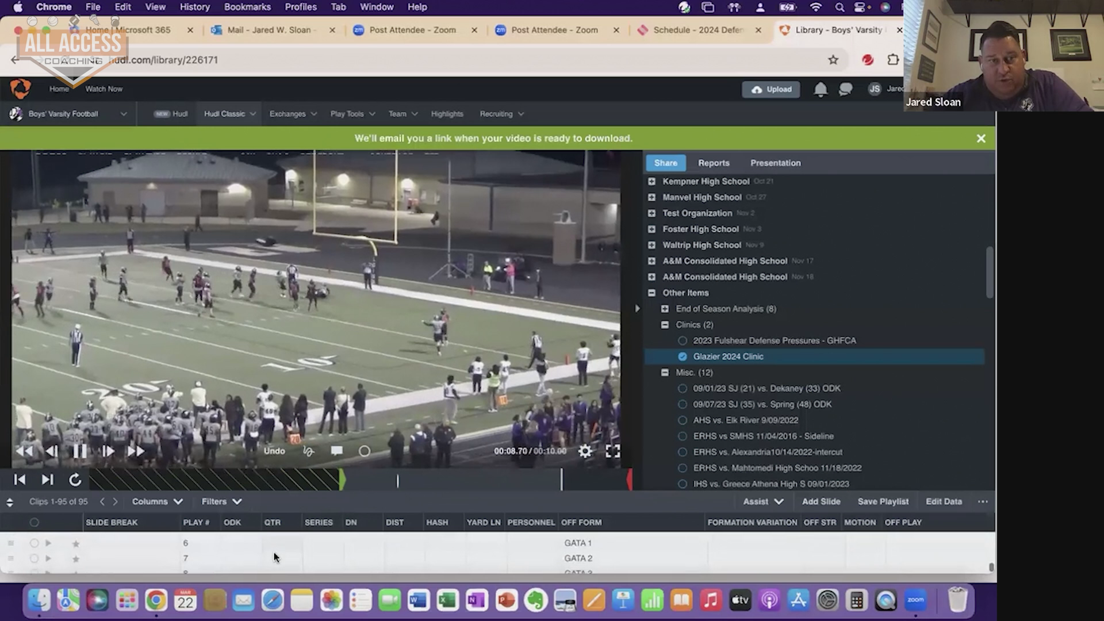The image size is (1104, 621).
Task: Open Zoom from the dock
Action: click(915, 601)
